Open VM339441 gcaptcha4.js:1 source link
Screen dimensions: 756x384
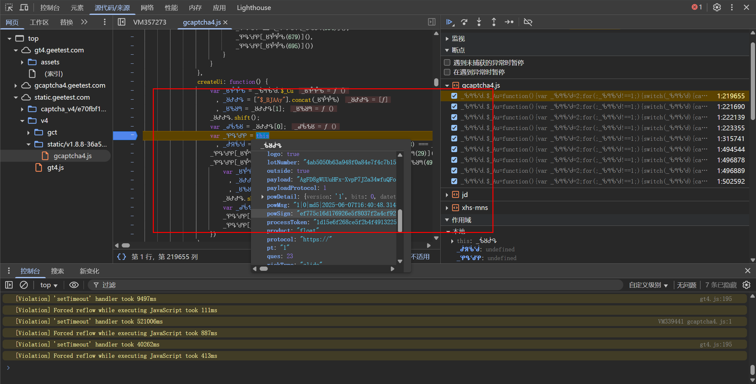coord(695,321)
